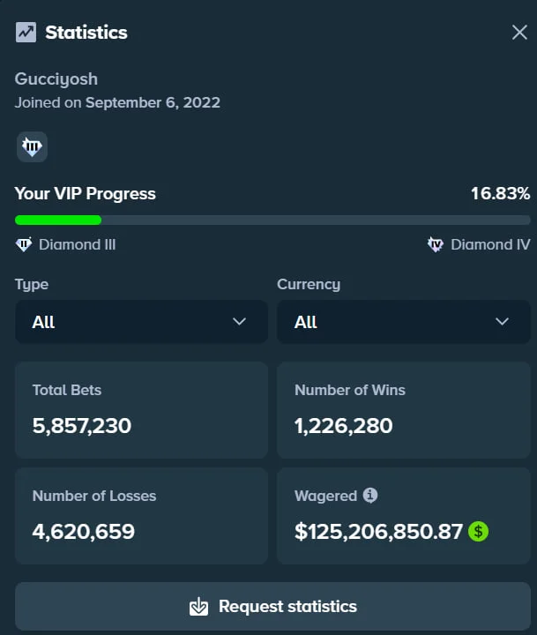Open the Currency dropdown
537x635 pixels.
pyautogui.click(x=403, y=322)
